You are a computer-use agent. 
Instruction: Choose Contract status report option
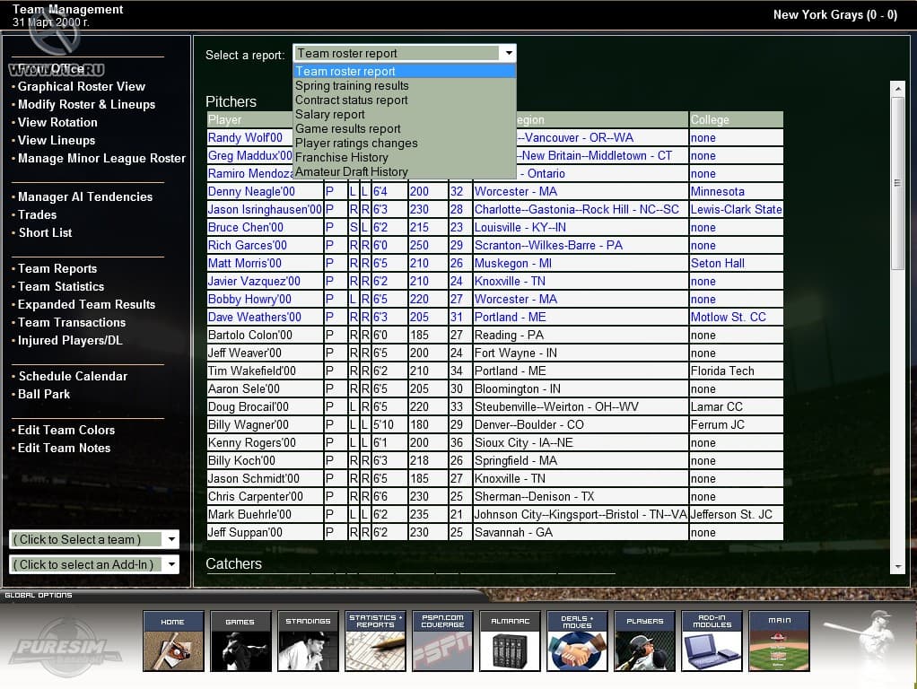(x=404, y=100)
